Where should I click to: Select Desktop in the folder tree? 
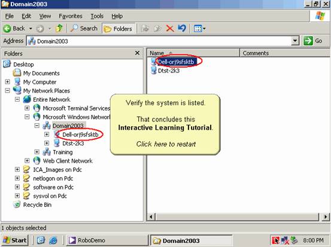(23, 65)
